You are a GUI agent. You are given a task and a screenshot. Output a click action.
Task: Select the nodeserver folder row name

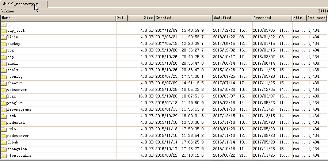tap(18, 136)
